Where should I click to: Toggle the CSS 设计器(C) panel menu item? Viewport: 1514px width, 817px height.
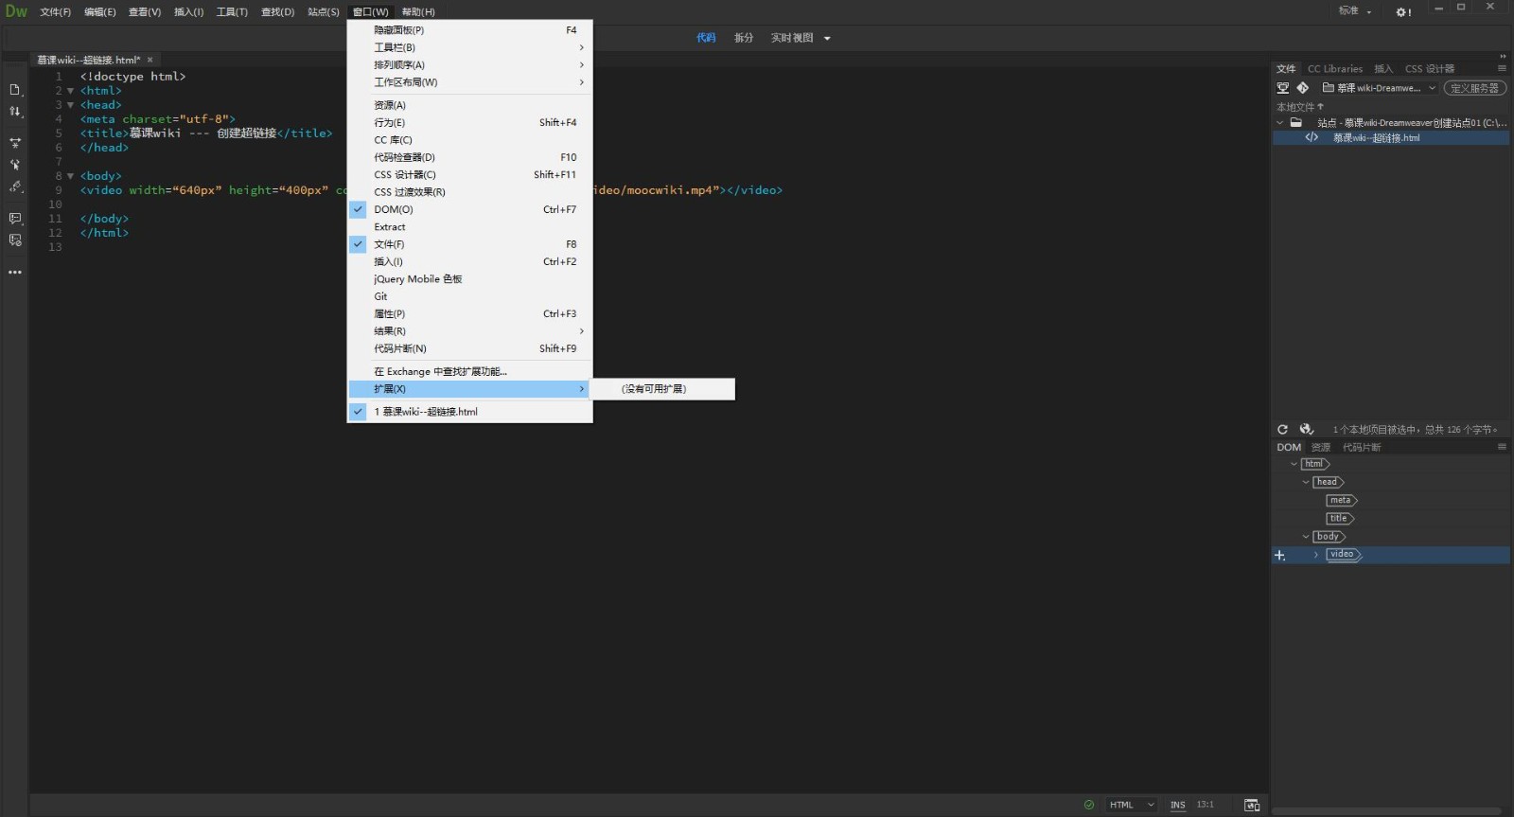(470, 174)
